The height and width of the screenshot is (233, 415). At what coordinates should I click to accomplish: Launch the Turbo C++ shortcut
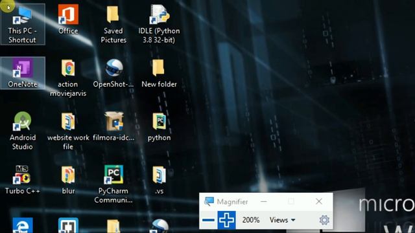tap(22, 175)
